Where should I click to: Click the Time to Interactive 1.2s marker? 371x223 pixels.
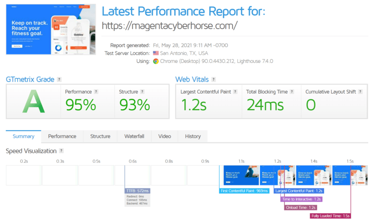(301, 199)
